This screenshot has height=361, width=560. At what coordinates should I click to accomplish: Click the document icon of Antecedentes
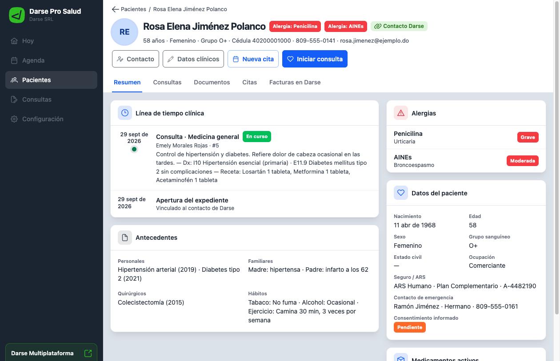125,237
